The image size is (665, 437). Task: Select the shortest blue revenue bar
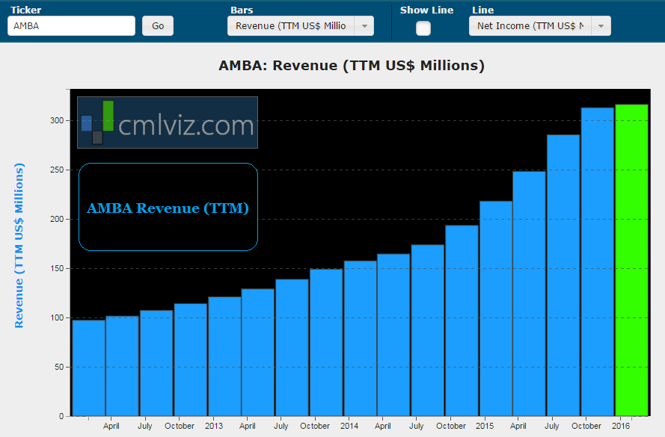88,368
